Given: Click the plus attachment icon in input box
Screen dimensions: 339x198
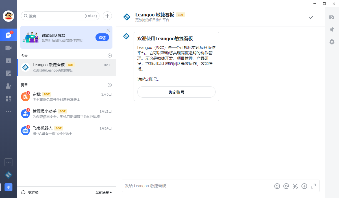Looking at the screenshot, I should click(x=304, y=186).
